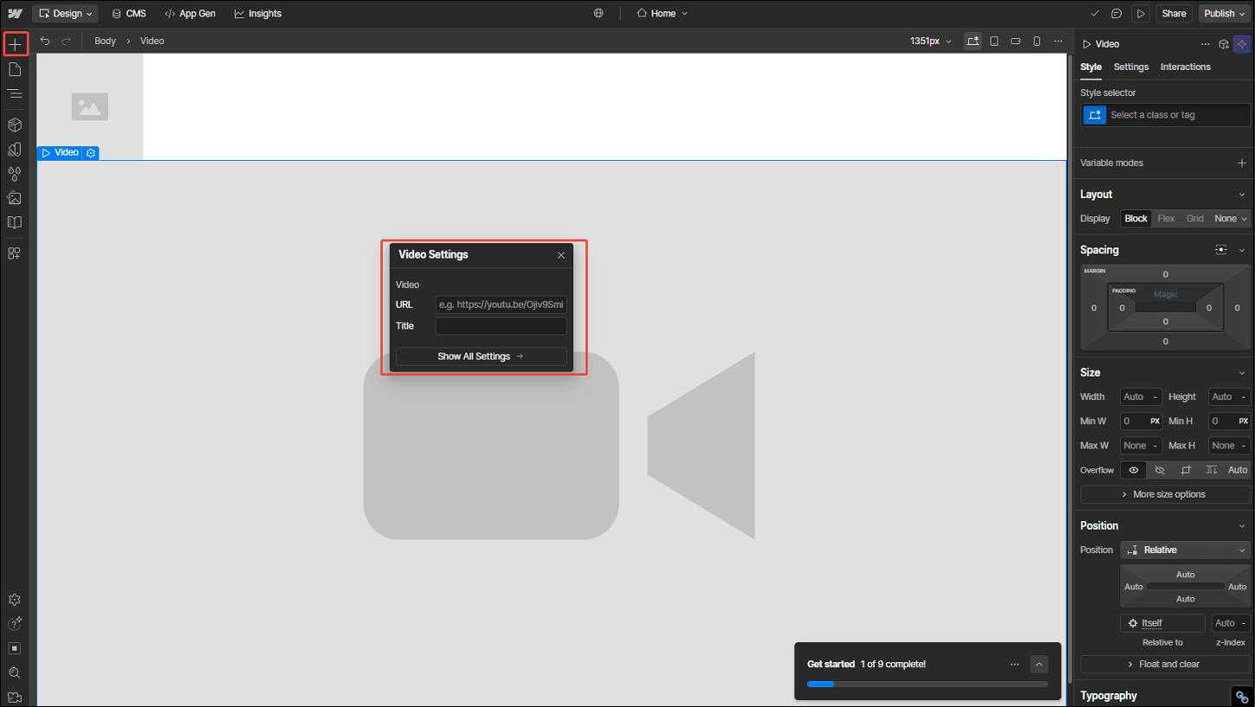Viewport: 1255px width, 707px height.
Task: Set Overflow to hidden
Action: 1160,470
